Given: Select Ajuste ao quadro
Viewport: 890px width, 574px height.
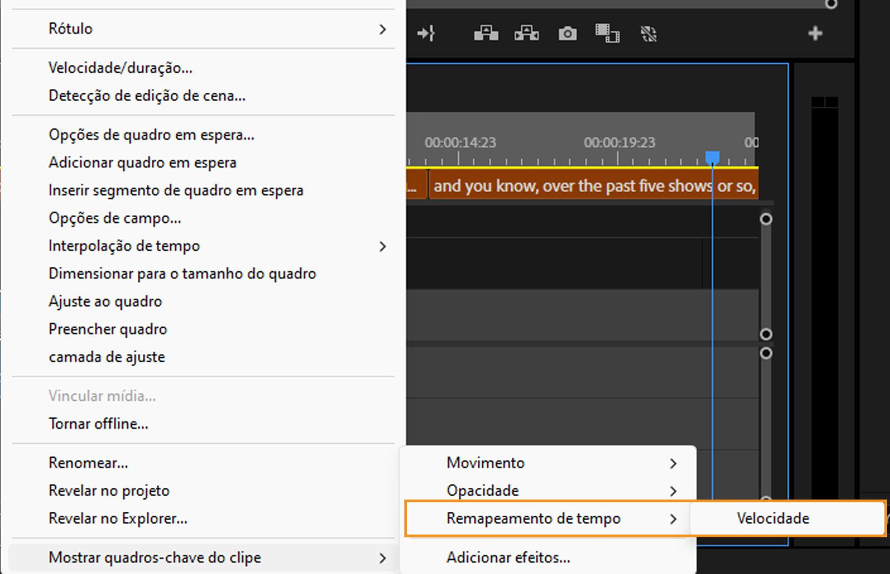Looking at the screenshot, I should (x=105, y=301).
